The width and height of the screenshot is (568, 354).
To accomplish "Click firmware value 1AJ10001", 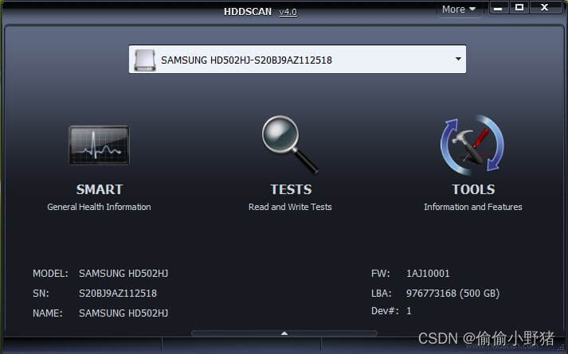I will pyautogui.click(x=428, y=274).
